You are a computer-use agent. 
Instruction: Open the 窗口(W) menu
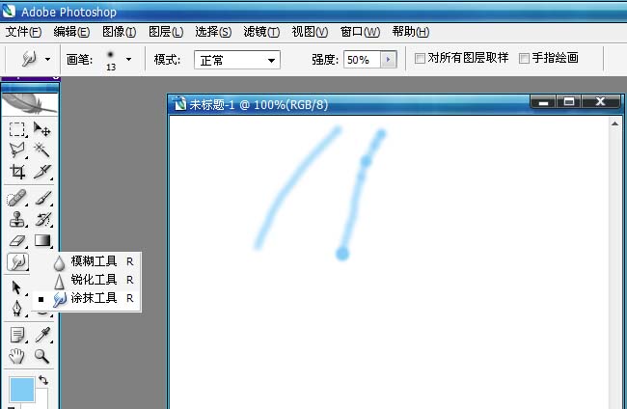[360, 32]
